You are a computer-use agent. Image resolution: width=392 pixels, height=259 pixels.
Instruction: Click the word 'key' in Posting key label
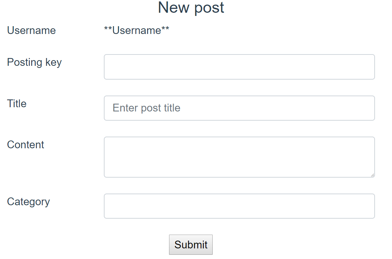coord(54,63)
